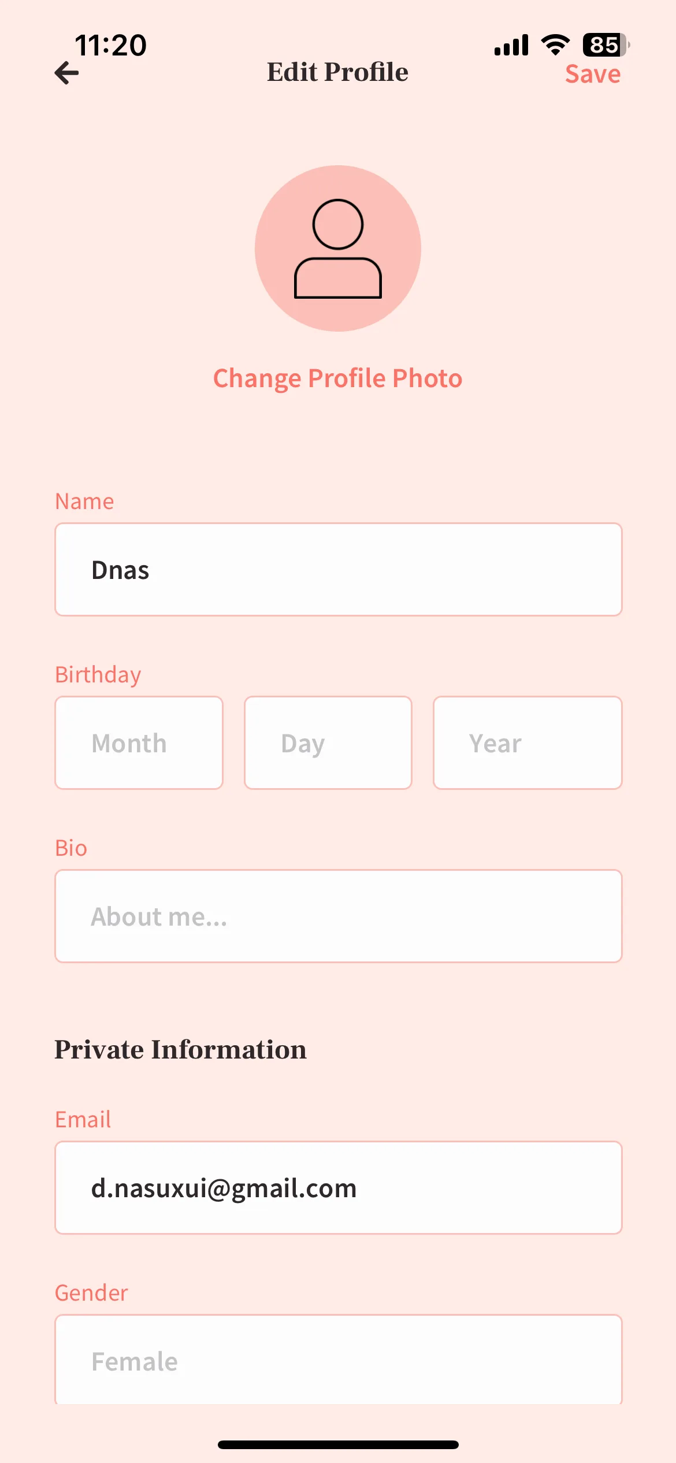
Task: Open Change Profile Photo link
Action: tap(338, 378)
